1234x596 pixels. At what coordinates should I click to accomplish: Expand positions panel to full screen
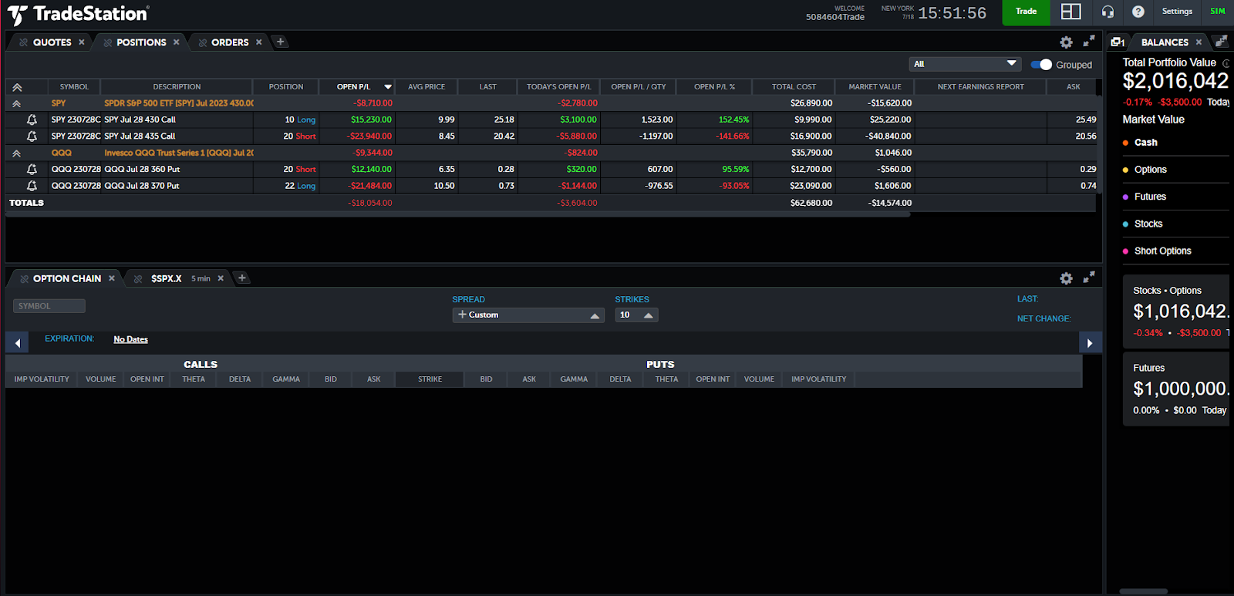pos(1089,42)
